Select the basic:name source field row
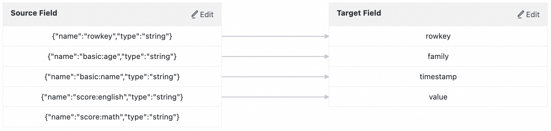This screenshot has width=551, height=131. coord(112,77)
